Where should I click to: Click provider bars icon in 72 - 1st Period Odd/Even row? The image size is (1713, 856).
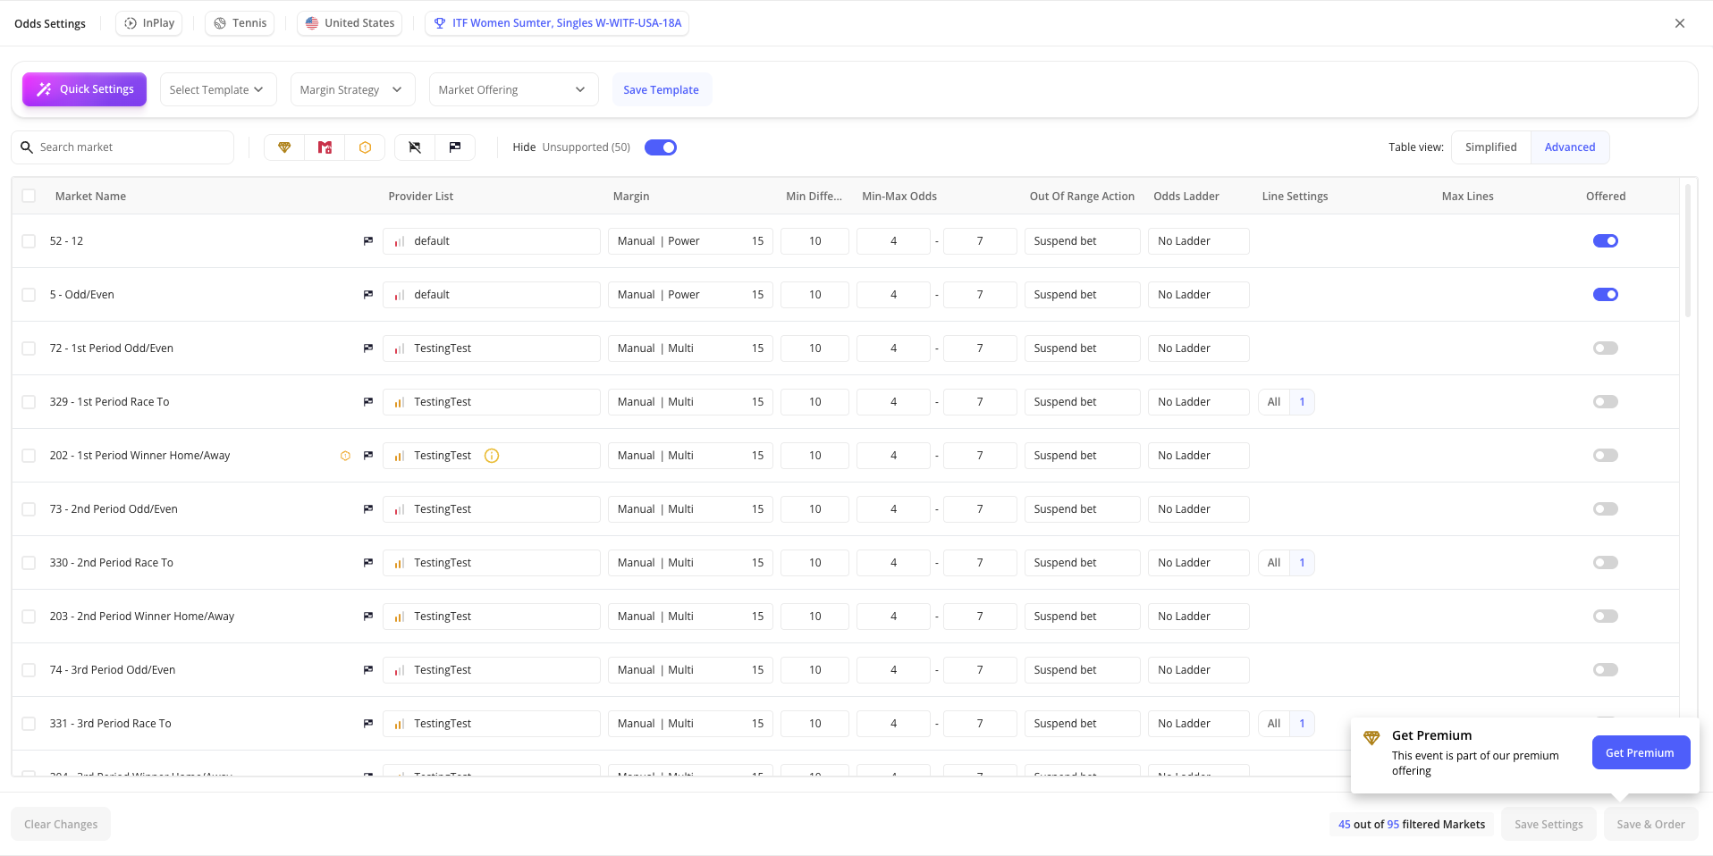400,348
